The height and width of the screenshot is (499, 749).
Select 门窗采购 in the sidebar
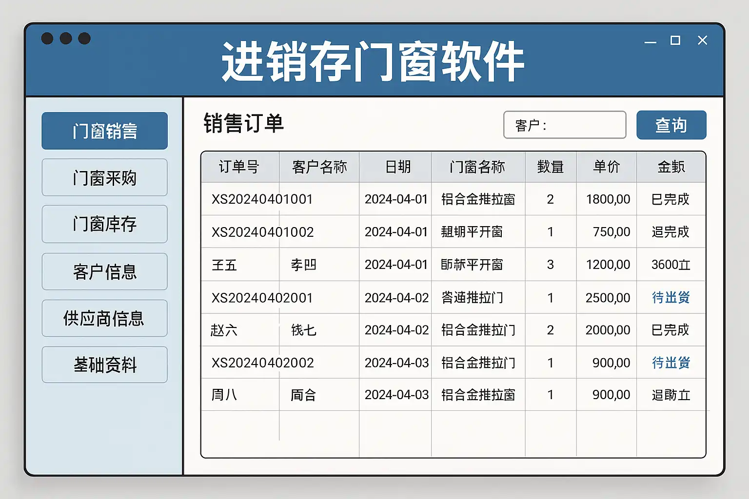click(104, 178)
